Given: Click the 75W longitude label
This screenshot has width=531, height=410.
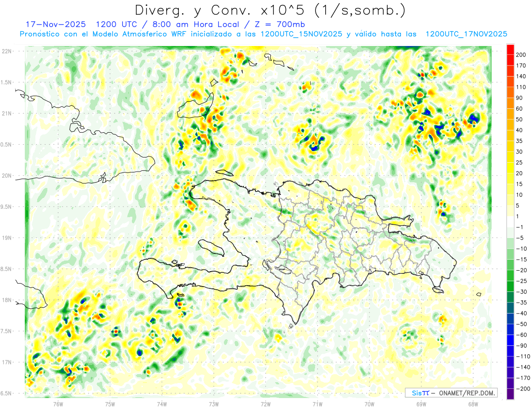Looking at the screenshot, I should (x=110, y=404).
